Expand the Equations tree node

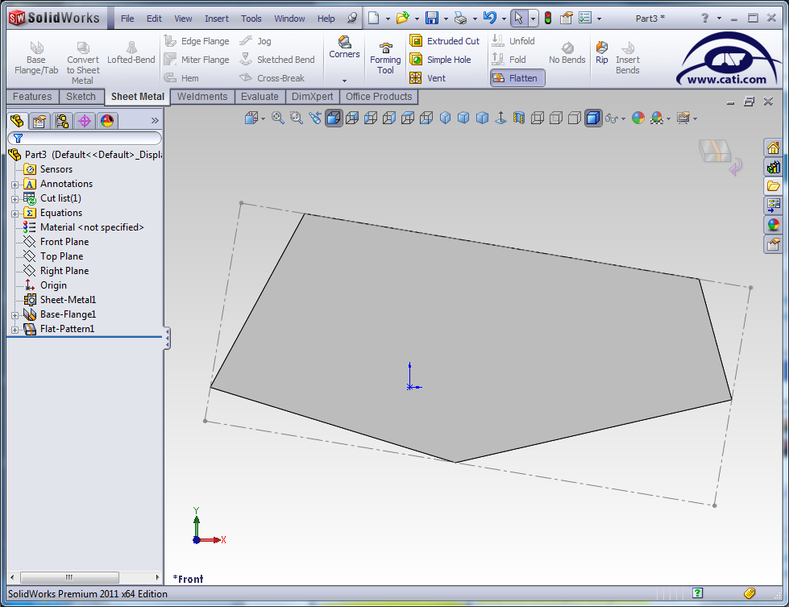click(x=15, y=214)
